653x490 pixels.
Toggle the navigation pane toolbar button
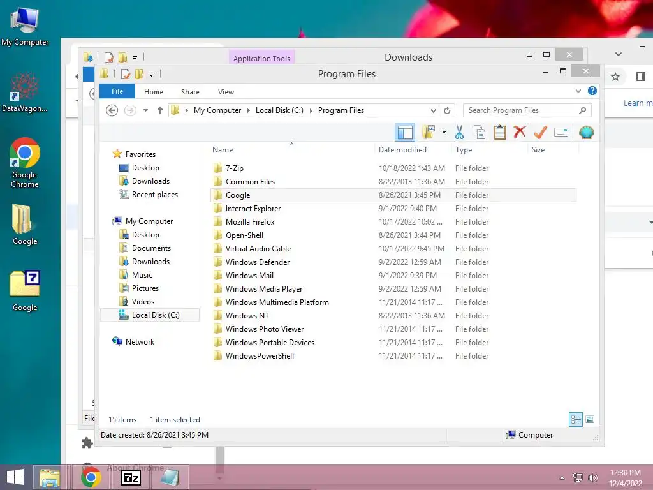pyautogui.click(x=405, y=133)
